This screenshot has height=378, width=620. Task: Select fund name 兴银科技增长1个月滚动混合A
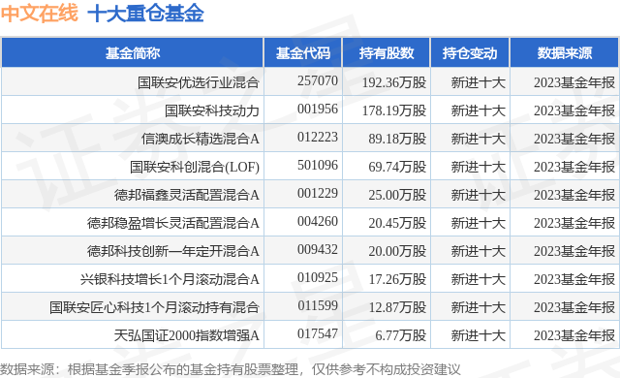click(170, 279)
